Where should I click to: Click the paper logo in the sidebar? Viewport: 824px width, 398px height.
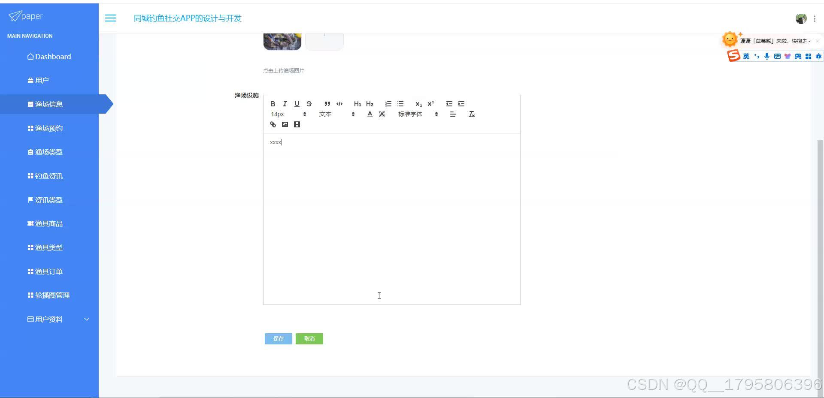click(x=26, y=16)
